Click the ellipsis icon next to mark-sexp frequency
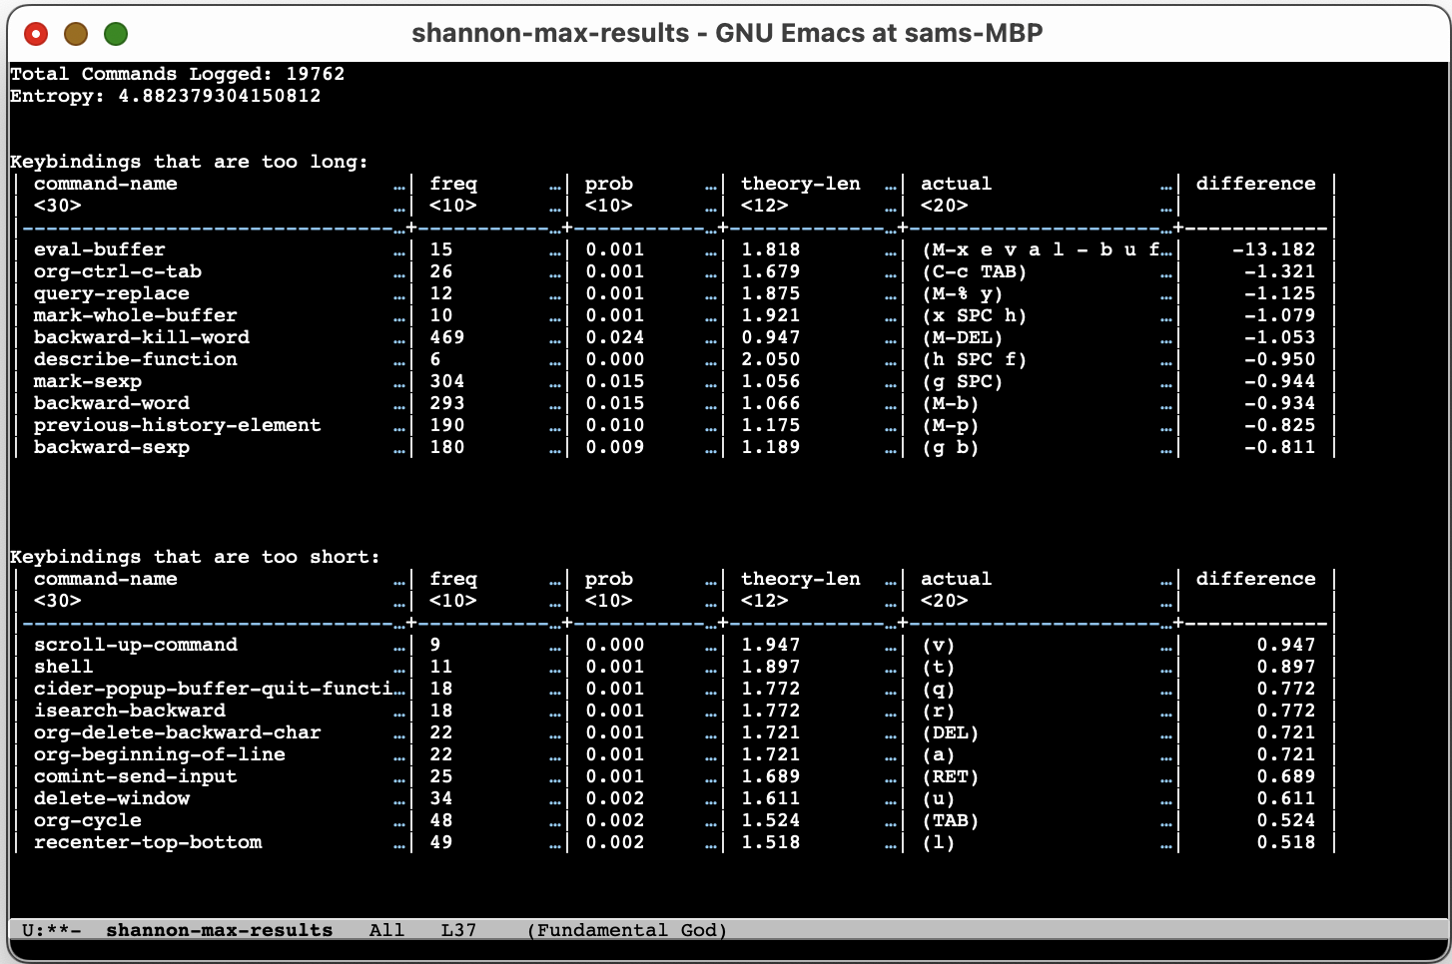The width and height of the screenshot is (1452, 964). [556, 381]
